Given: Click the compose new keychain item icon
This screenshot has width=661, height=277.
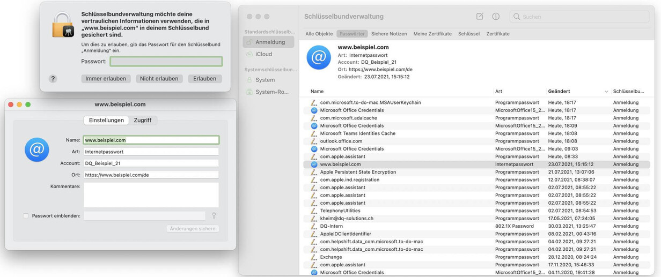Looking at the screenshot, I should (480, 17).
